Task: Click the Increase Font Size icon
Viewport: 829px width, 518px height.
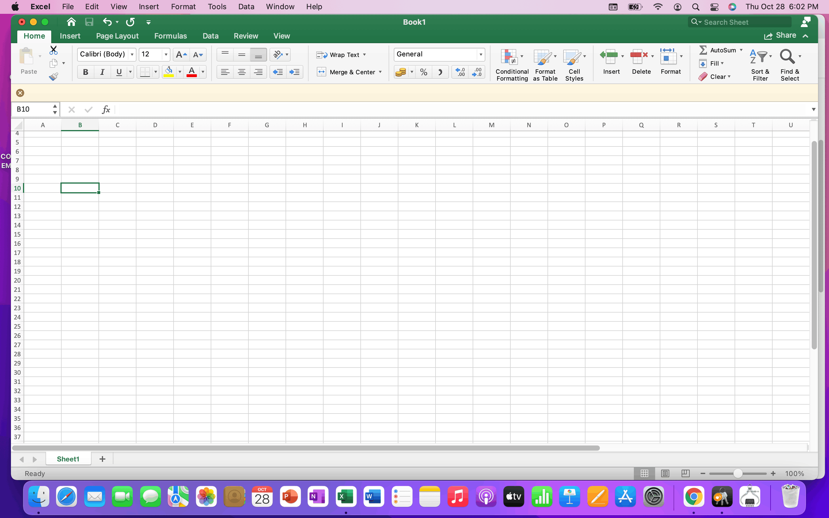Action: tap(181, 54)
